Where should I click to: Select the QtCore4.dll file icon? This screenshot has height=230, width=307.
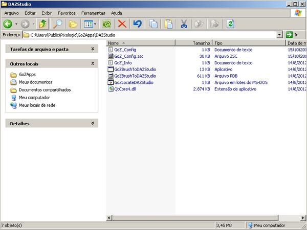(x=111, y=89)
